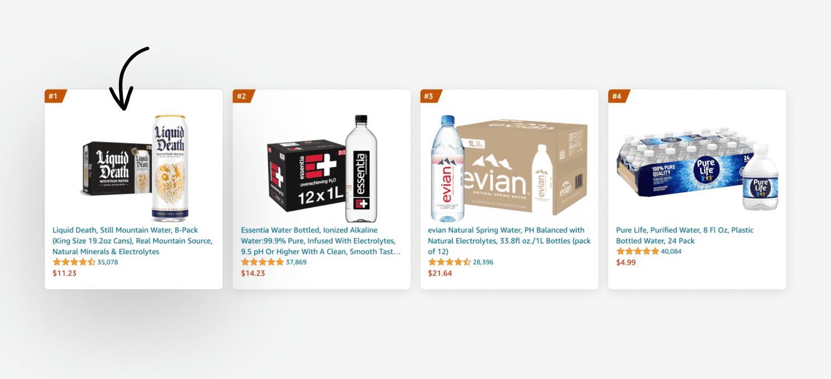Click the star rating for Liquid Death
The height and width of the screenshot is (379, 831).
(74, 262)
